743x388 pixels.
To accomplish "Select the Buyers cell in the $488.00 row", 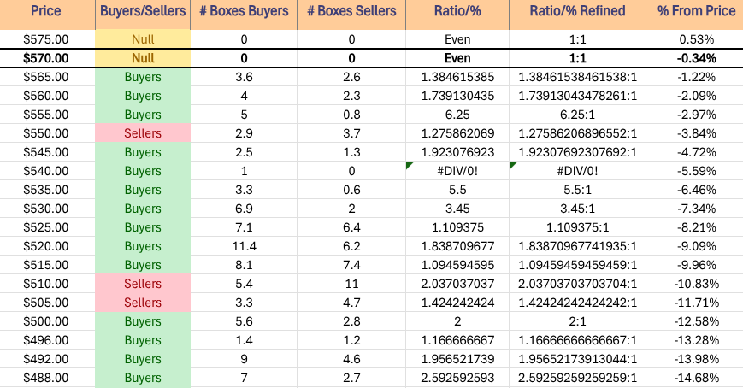I will coord(143,378).
